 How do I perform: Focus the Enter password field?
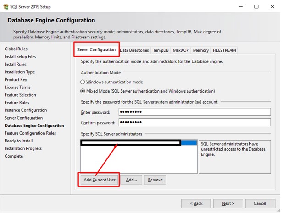coord(194,112)
